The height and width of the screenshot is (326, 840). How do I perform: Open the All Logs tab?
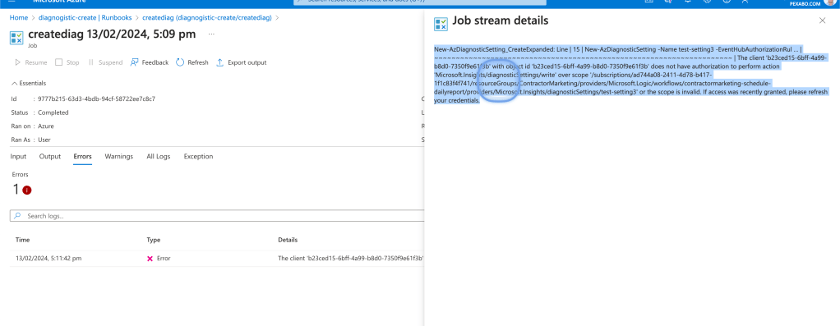[159, 156]
